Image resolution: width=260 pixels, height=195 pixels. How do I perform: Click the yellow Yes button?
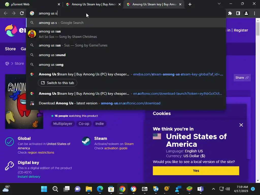[196, 171]
